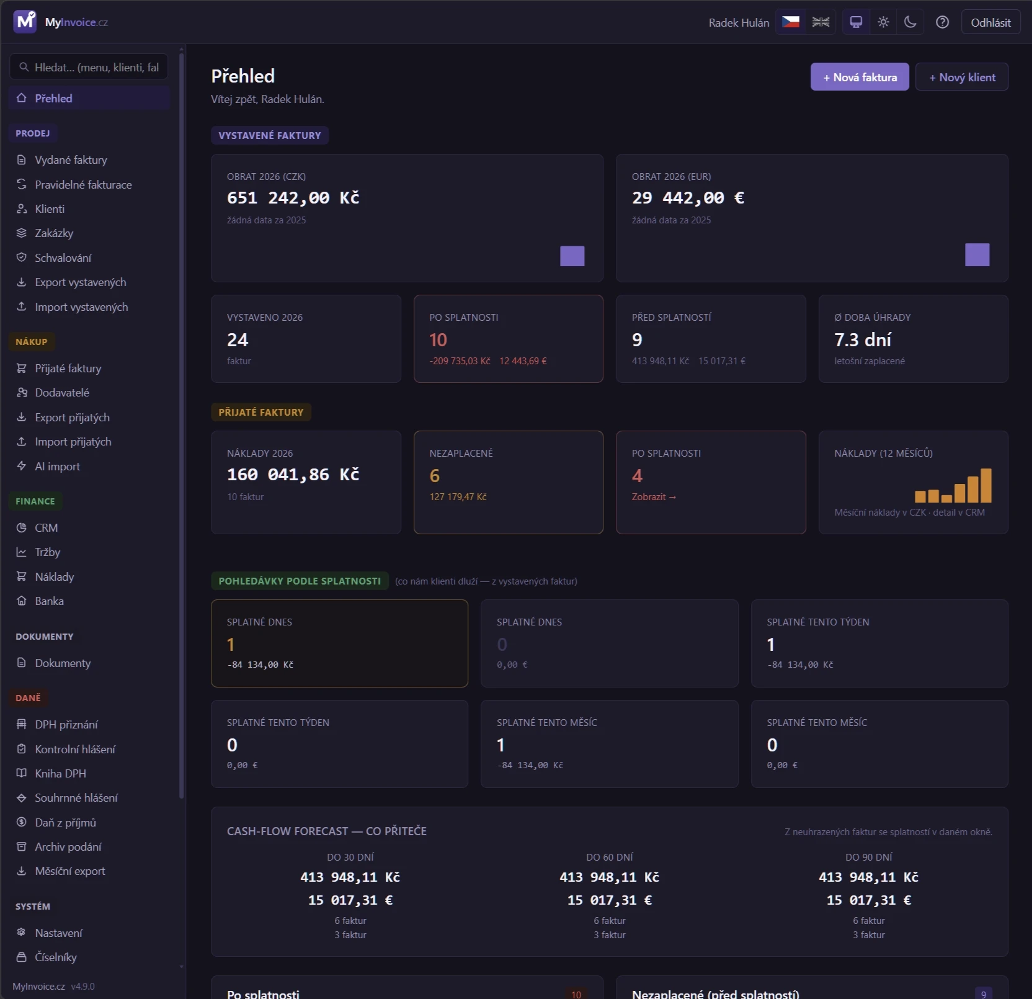This screenshot has height=999, width=1032.
Task: Click the Import vystavených upload icon
Action: pos(22,307)
